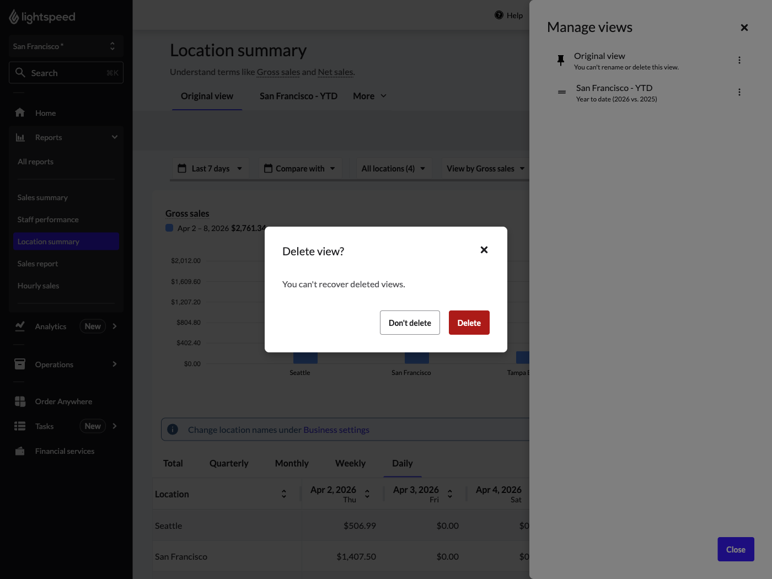Open the kebab menu for San Francisco - YTD
The height and width of the screenshot is (579, 772).
point(739,92)
